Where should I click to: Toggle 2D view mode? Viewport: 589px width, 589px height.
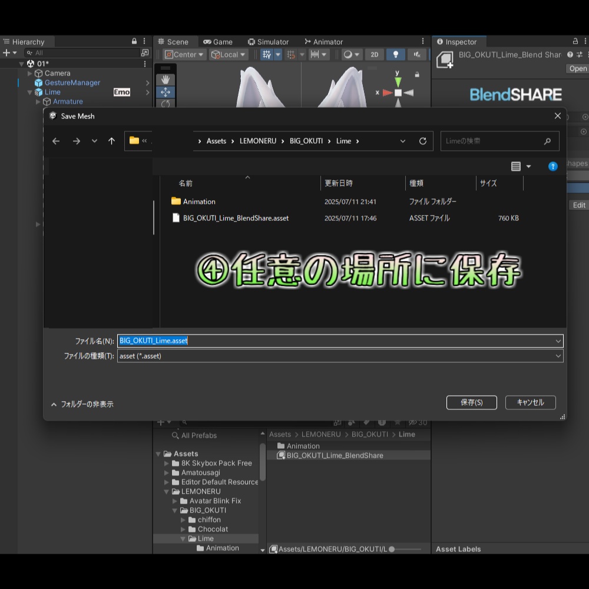tap(375, 55)
